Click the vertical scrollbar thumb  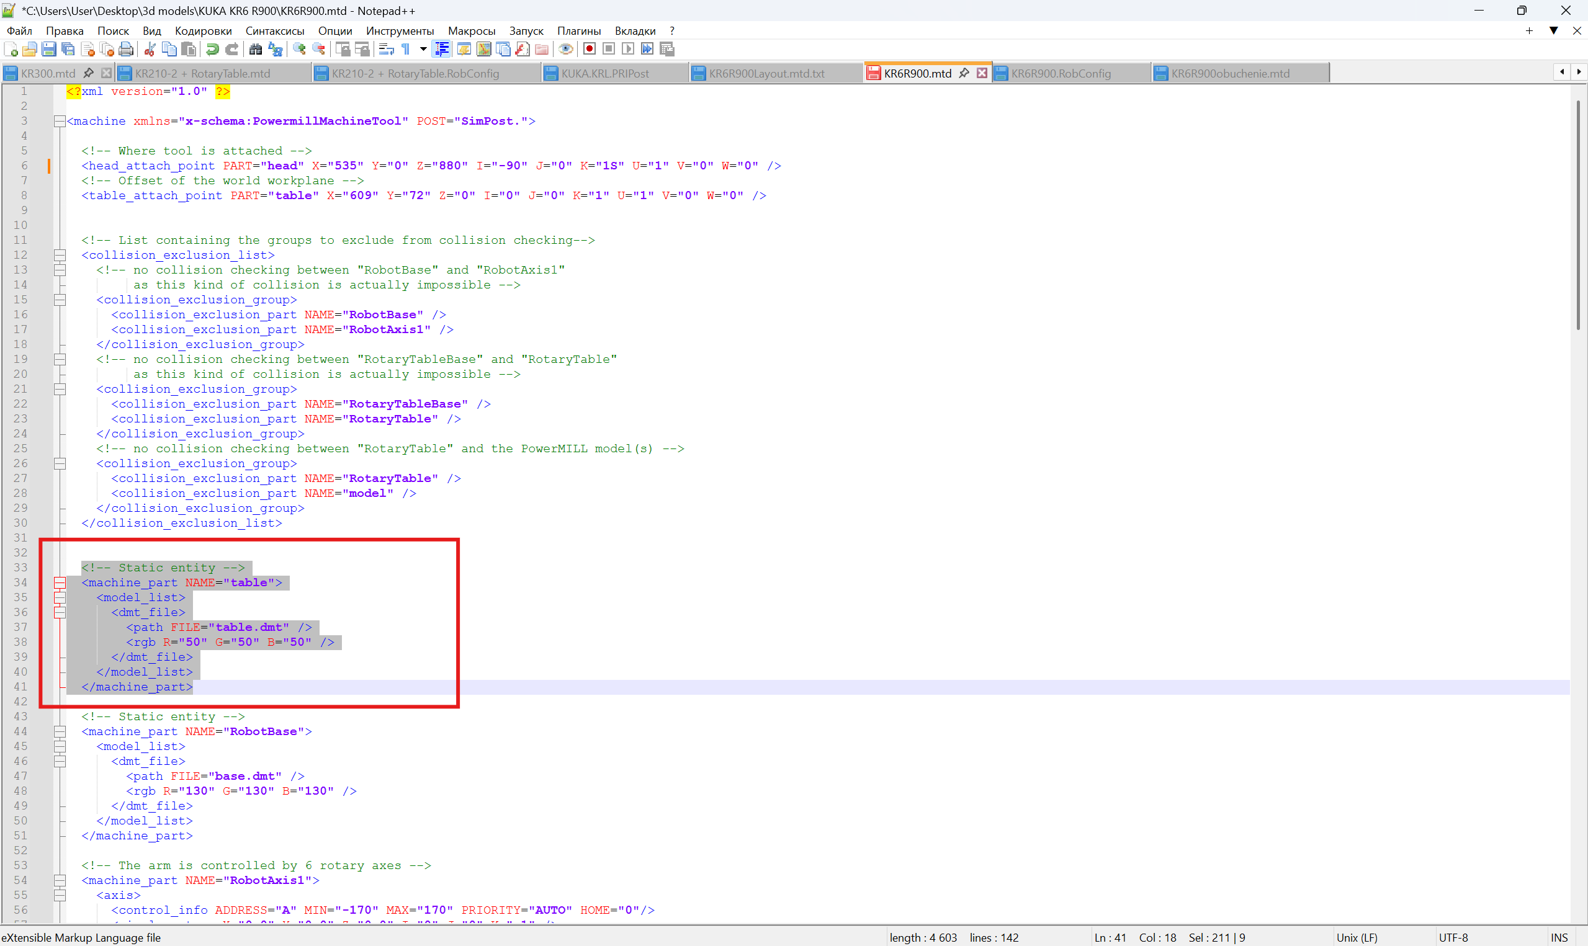pyautogui.click(x=1579, y=215)
